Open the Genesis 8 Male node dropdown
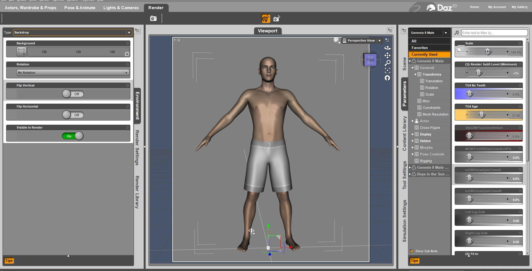The image size is (532, 271). [429, 33]
